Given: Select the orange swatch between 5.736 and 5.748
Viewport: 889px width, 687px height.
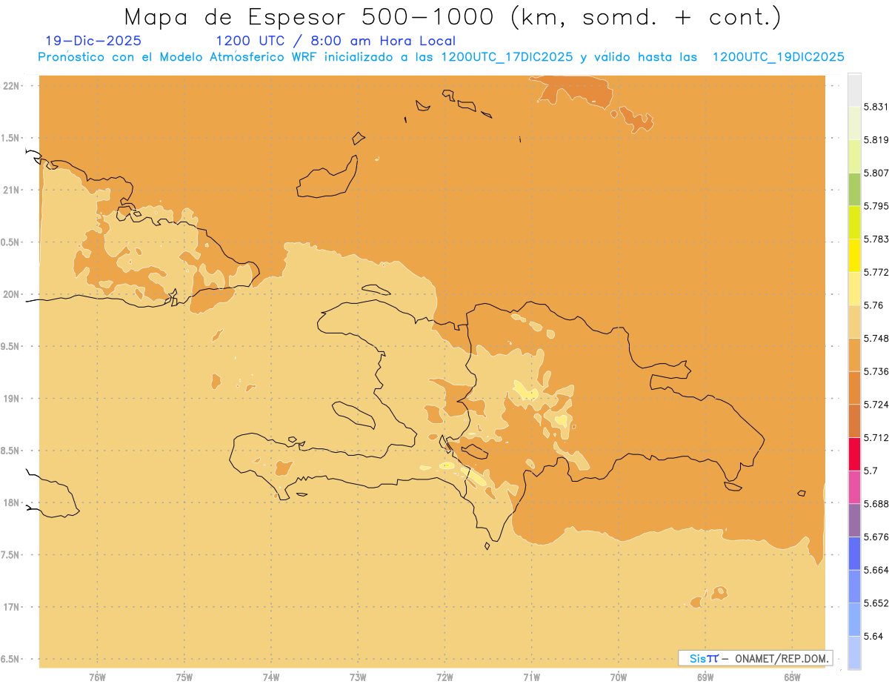Looking at the screenshot, I should pyautogui.click(x=854, y=354).
